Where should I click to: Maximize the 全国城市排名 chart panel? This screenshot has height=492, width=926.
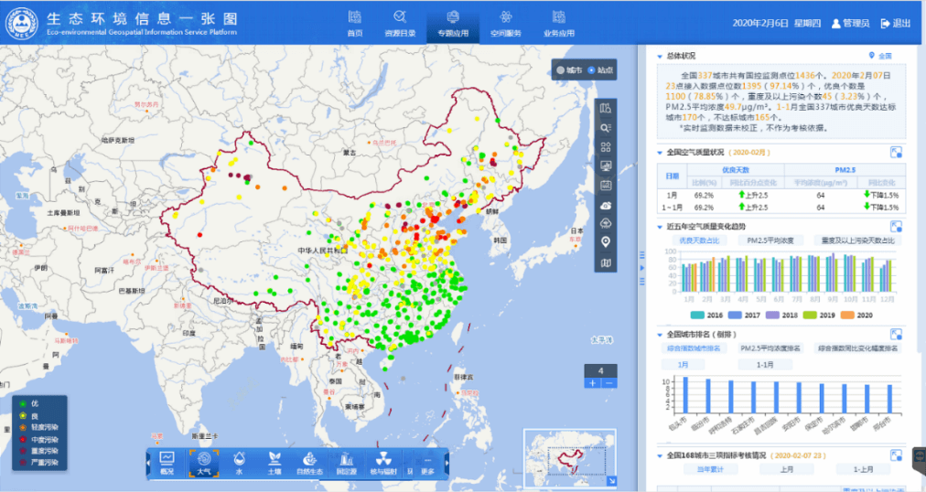(x=896, y=334)
